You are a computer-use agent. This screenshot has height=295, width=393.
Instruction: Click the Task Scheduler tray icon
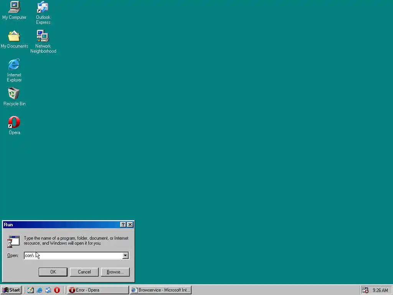point(365,290)
